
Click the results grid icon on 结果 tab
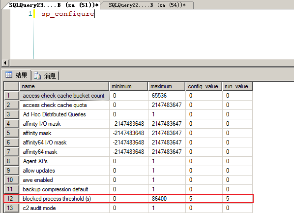[9, 75]
